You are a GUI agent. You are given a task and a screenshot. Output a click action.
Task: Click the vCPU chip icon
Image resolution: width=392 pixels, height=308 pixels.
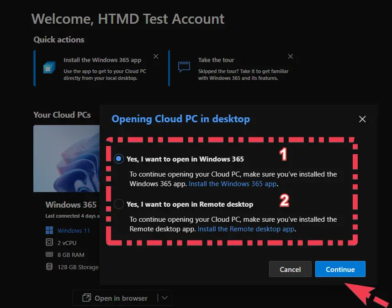[x=49, y=242]
